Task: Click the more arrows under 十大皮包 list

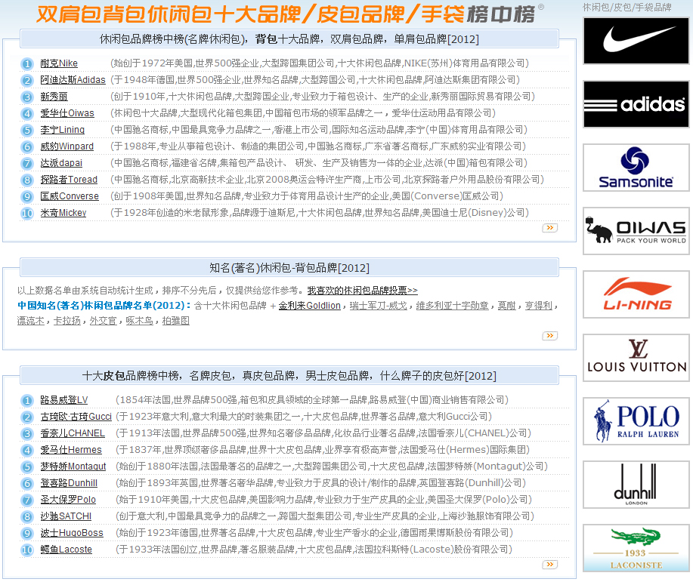Action: click(550, 565)
